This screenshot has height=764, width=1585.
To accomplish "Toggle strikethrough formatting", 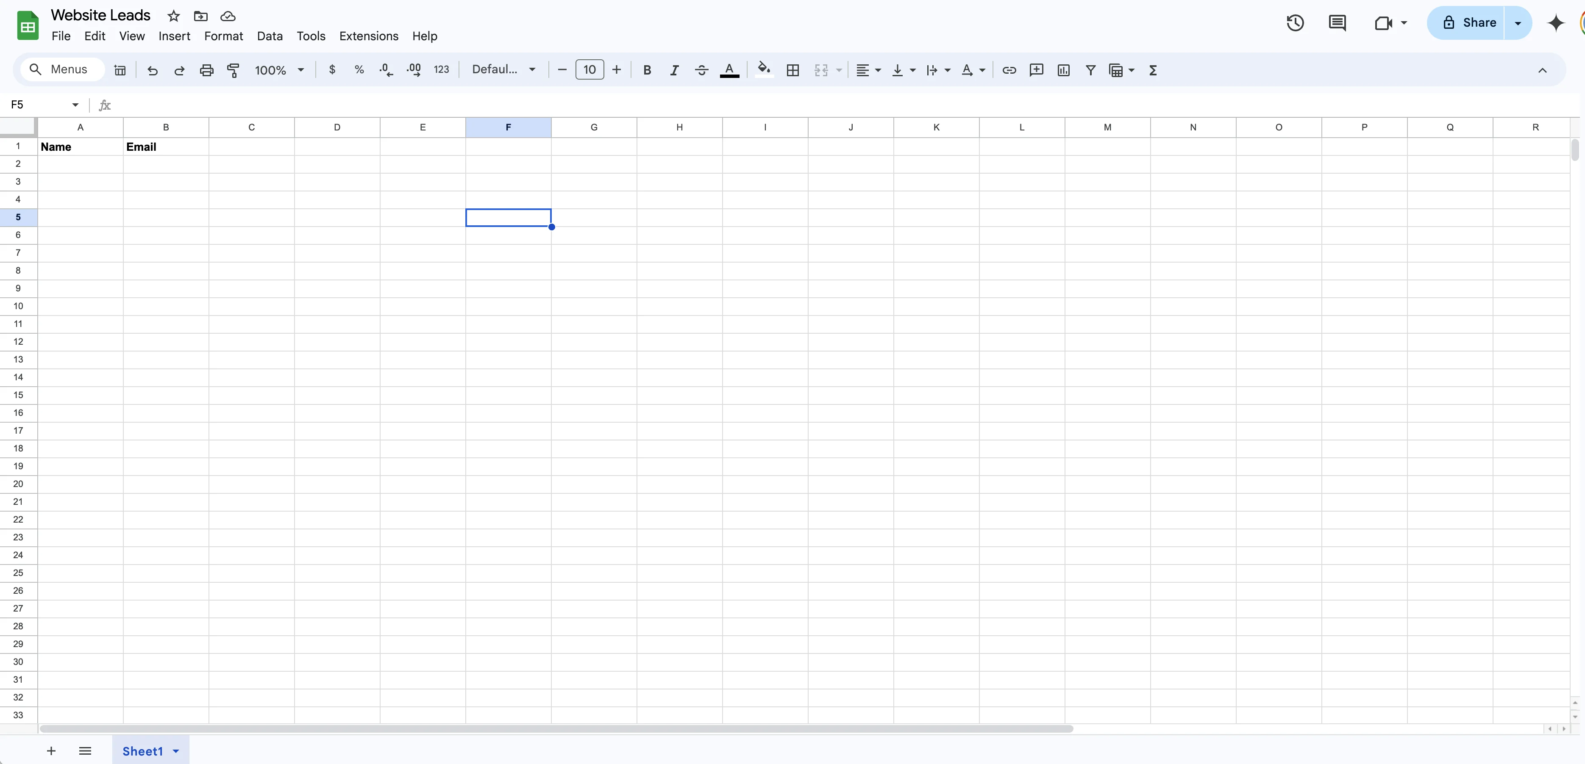I will [x=701, y=70].
